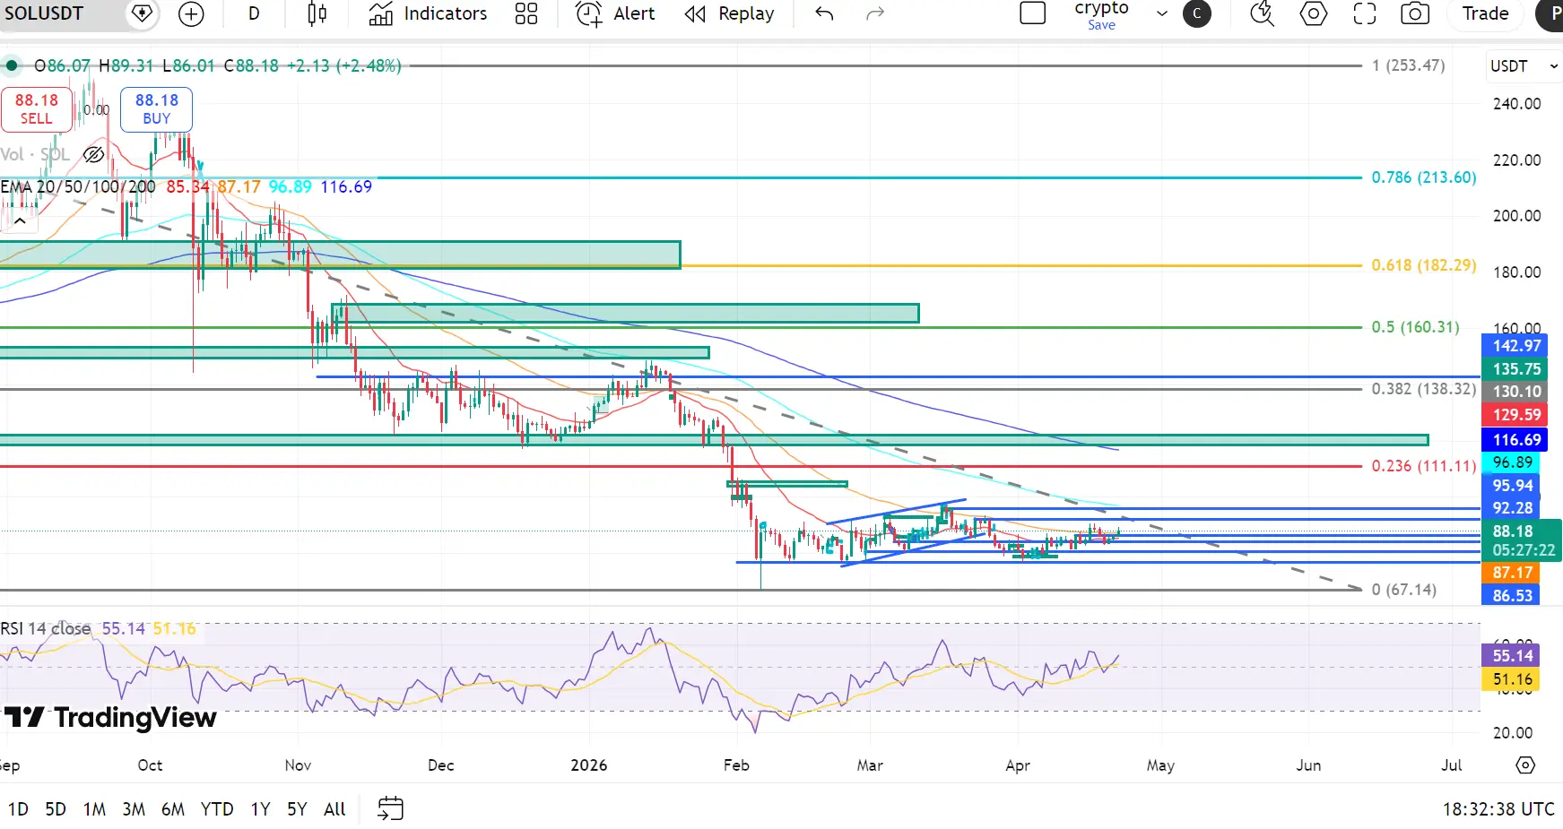1563x829 pixels.
Task: Select the EMA 20/50/100/200 indicator legend
Action: pos(78,186)
